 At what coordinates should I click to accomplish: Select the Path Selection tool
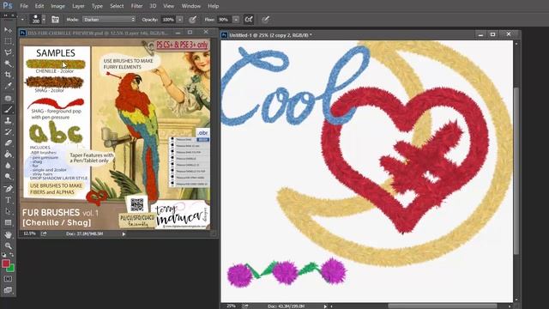tap(8, 211)
